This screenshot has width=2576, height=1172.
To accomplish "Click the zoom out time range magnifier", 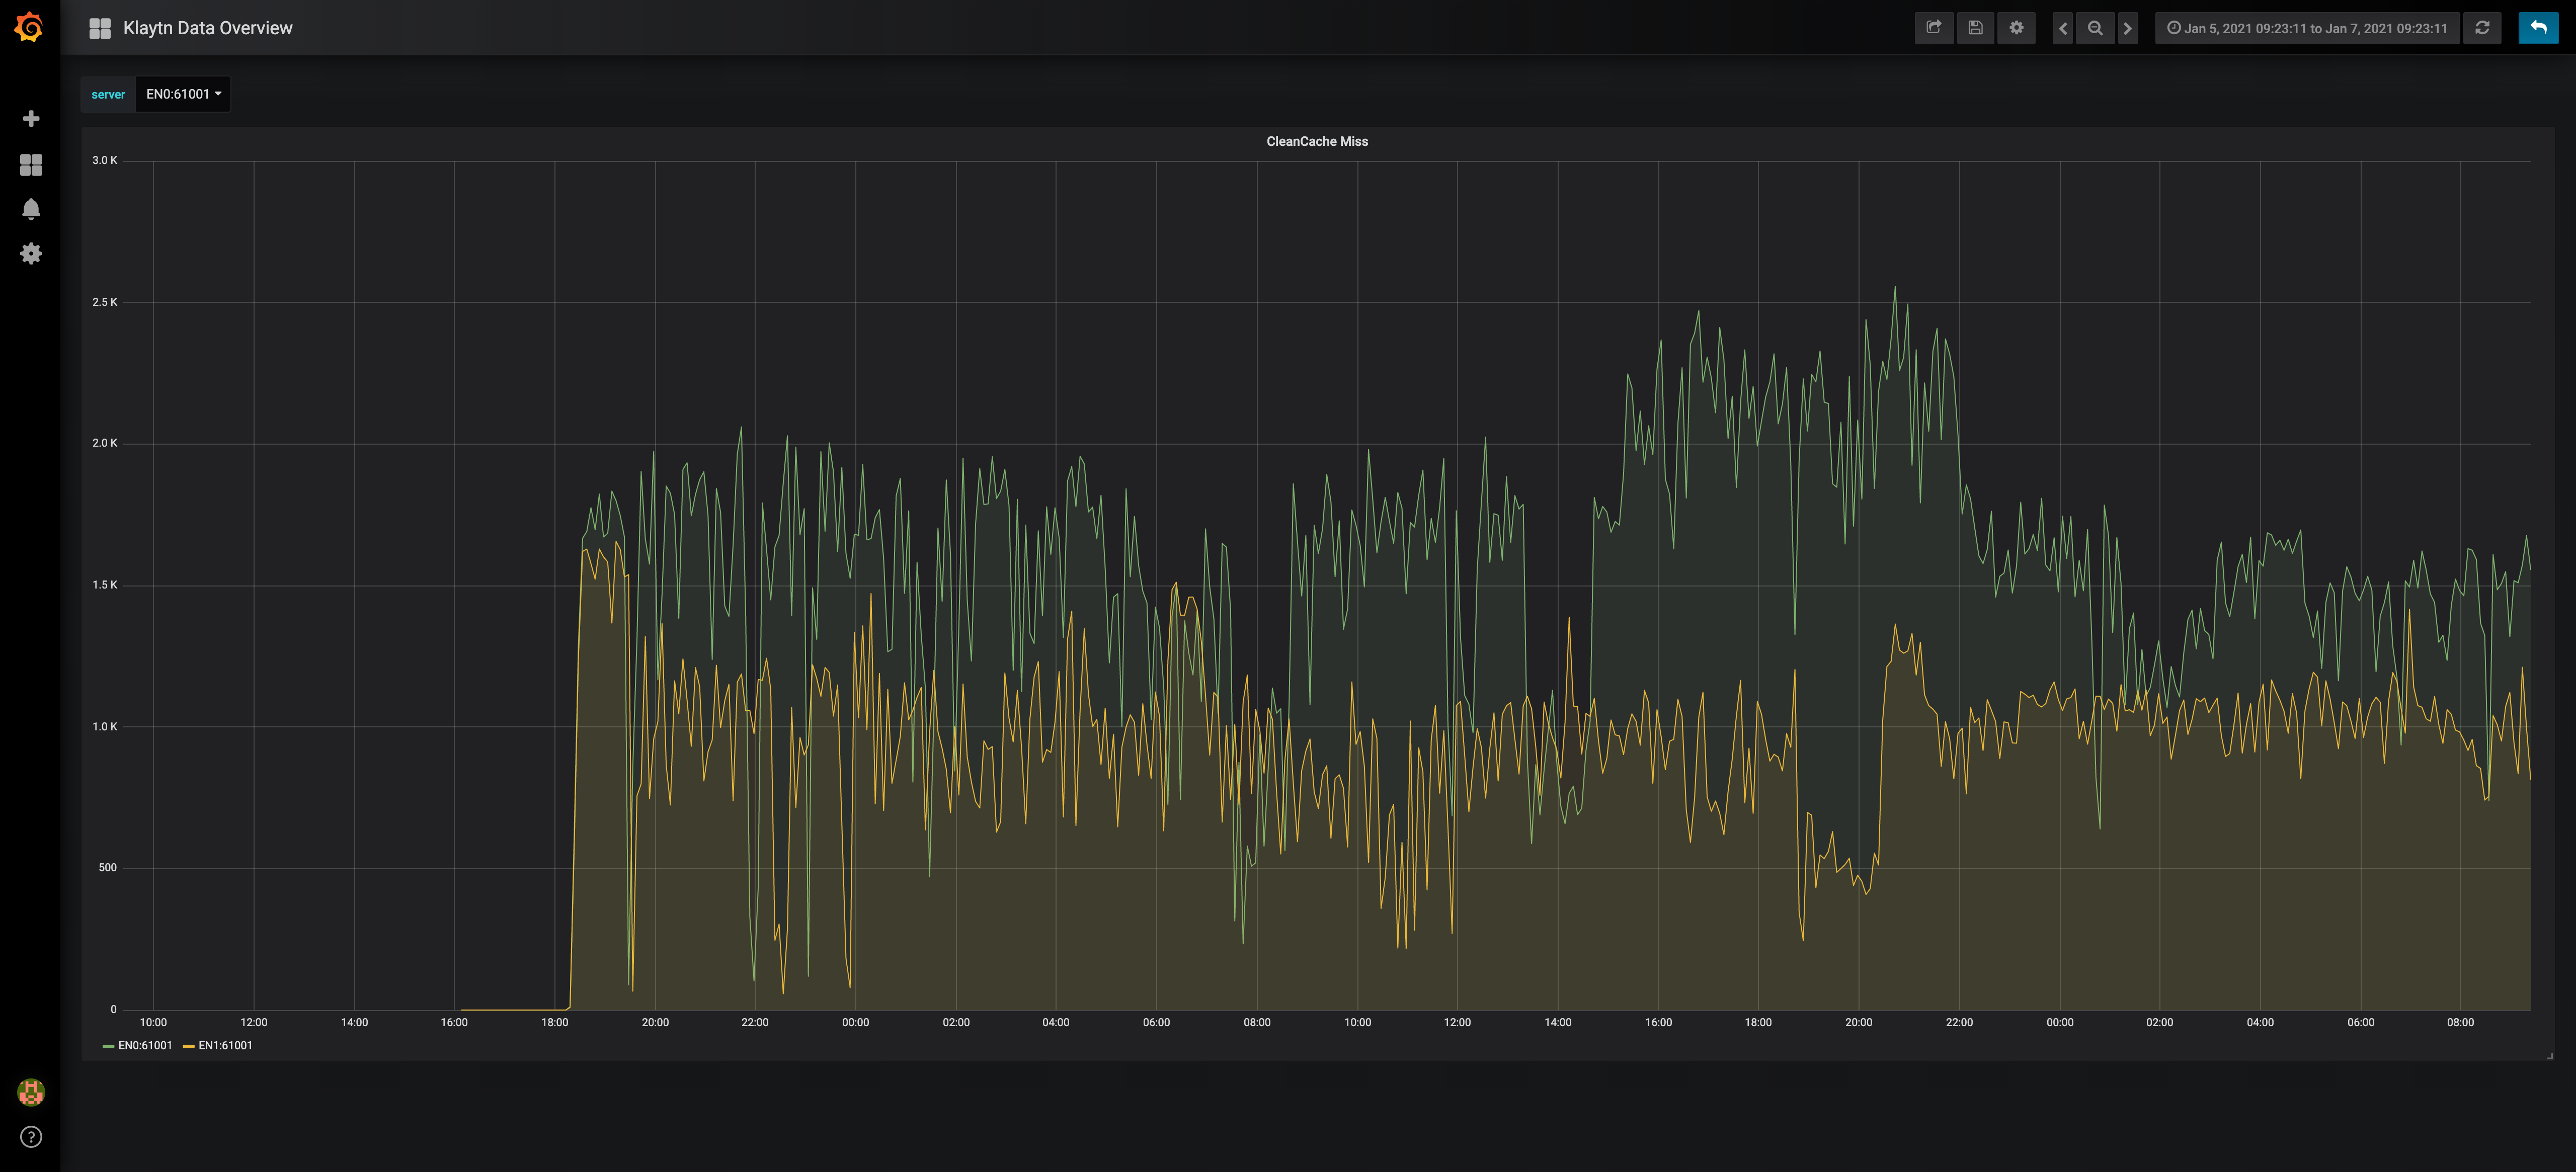I will (x=2095, y=28).
